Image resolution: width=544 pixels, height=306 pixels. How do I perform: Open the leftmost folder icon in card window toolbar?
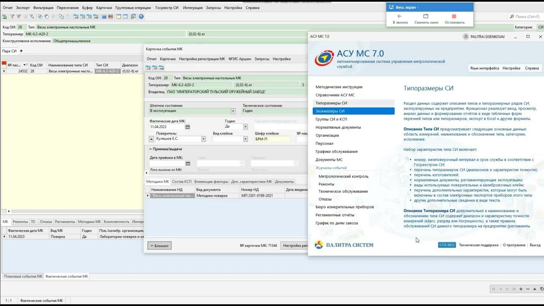pyautogui.click(x=148, y=68)
